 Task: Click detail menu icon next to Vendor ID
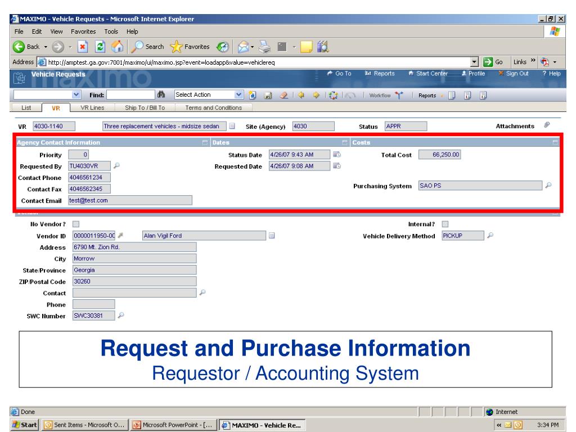pyautogui.click(x=120, y=235)
